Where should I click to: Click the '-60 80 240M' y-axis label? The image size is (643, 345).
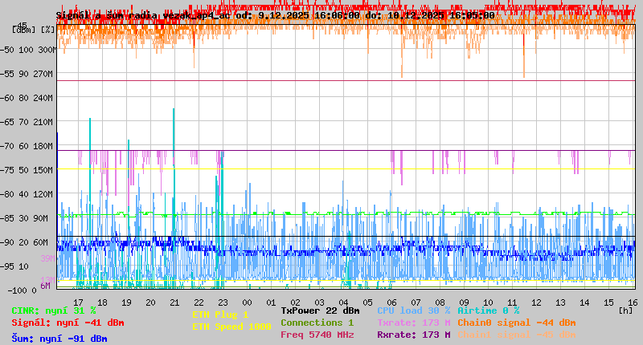click(x=27, y=98)
